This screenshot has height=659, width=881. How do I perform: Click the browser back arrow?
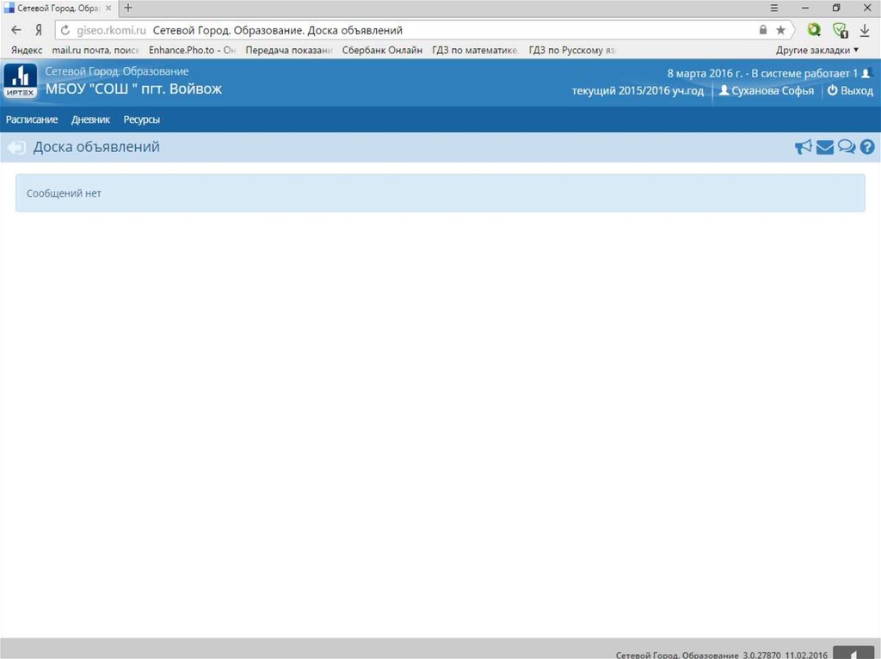(15, 30)
